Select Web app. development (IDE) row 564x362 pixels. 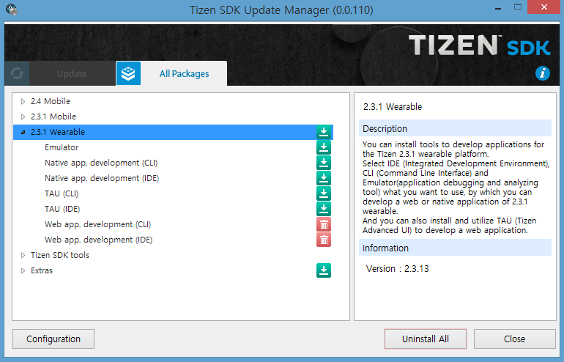click(173, 240)
